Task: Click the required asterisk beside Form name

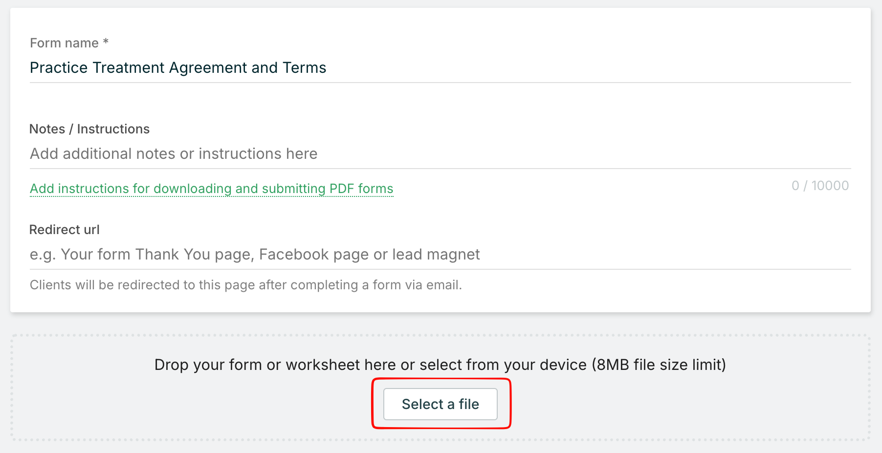Action: pos(106,43)
